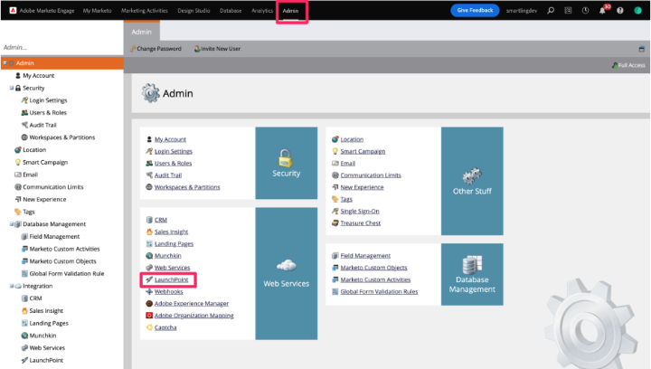651x369 pixels.
Task: Open the search magnifier icon
Action: pyautogui.click(x=551, y=10)
